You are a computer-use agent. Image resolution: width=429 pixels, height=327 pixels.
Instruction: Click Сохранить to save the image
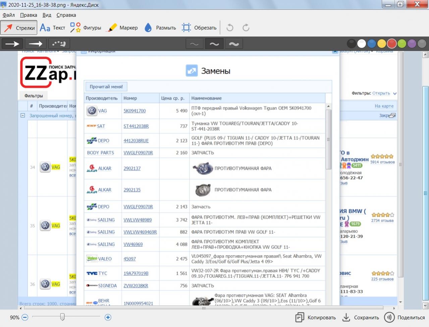click(361, 317)
